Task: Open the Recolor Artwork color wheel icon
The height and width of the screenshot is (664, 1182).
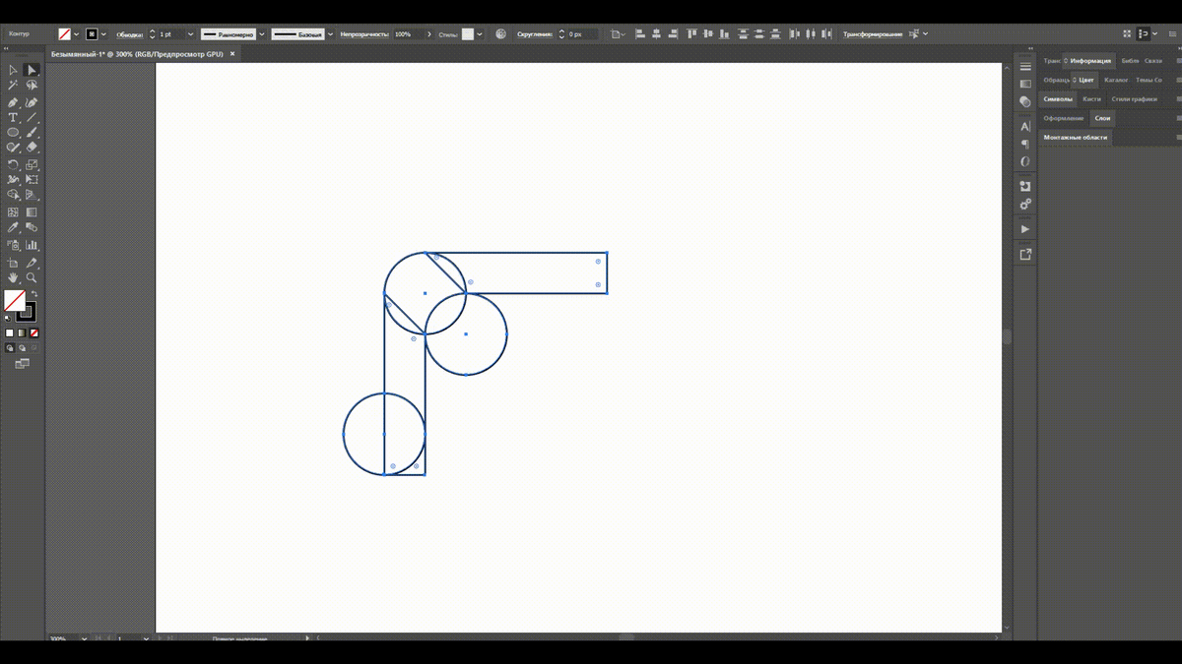Action: pos(500,33)
